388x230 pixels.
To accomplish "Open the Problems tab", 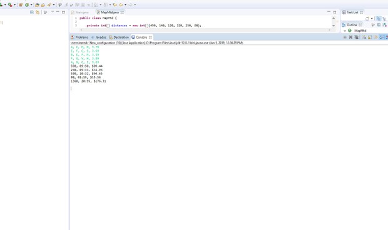I will click(79, 37).
